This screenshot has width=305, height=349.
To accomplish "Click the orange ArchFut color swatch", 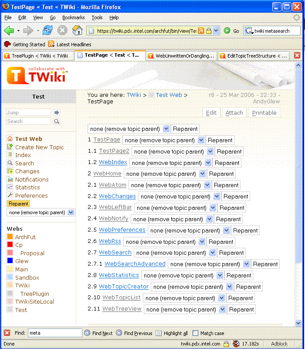I will click(x=10, y=236).
